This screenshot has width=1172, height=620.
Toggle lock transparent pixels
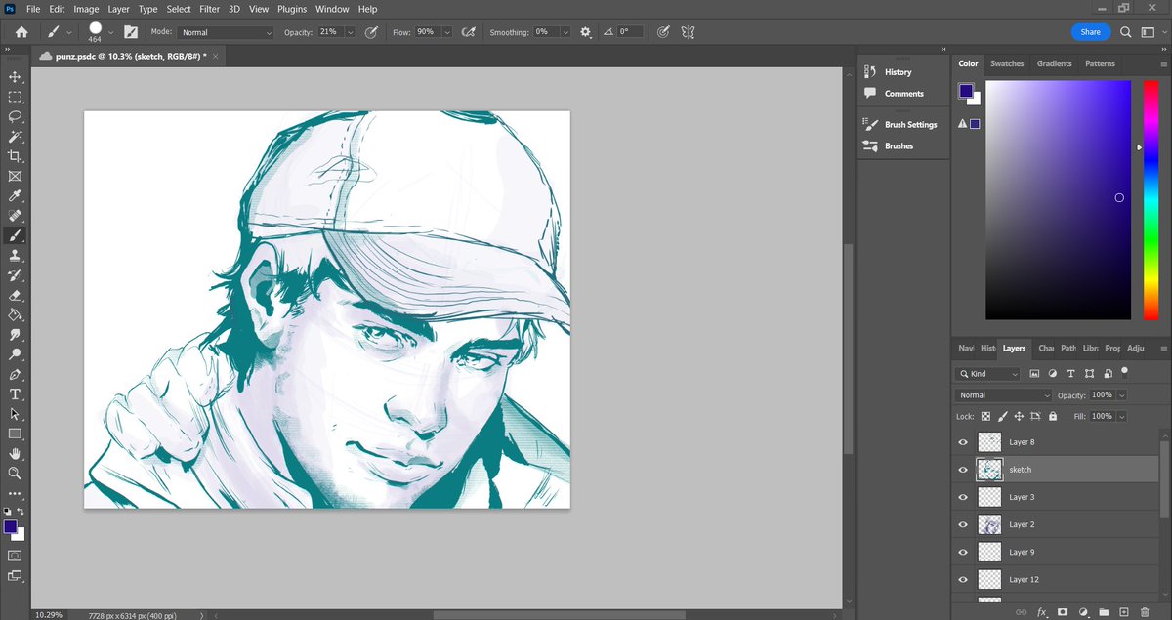(x=985, y=416)
